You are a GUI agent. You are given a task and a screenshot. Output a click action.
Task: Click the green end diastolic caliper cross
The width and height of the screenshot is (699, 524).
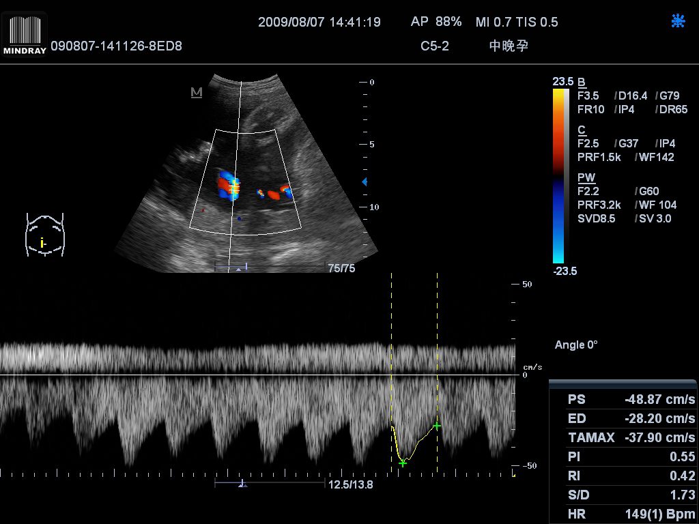pos(437,426)
